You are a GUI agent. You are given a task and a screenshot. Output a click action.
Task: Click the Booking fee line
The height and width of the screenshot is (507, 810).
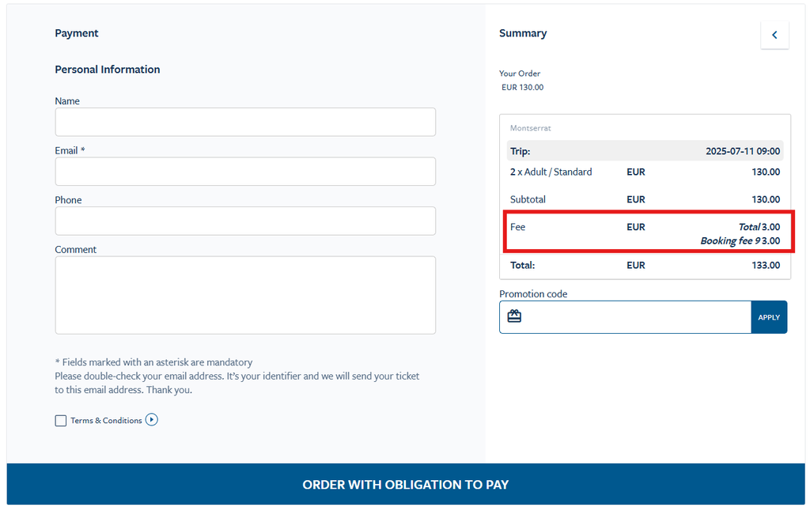(x=740, y=240)
